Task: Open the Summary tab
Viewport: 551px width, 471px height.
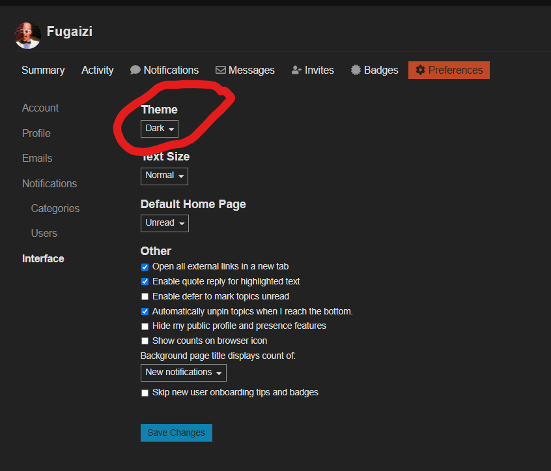Action: [x=43, y=70]
